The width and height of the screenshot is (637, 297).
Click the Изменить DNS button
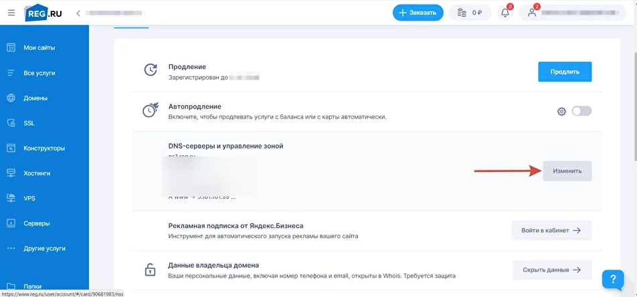tap(567, 171)
